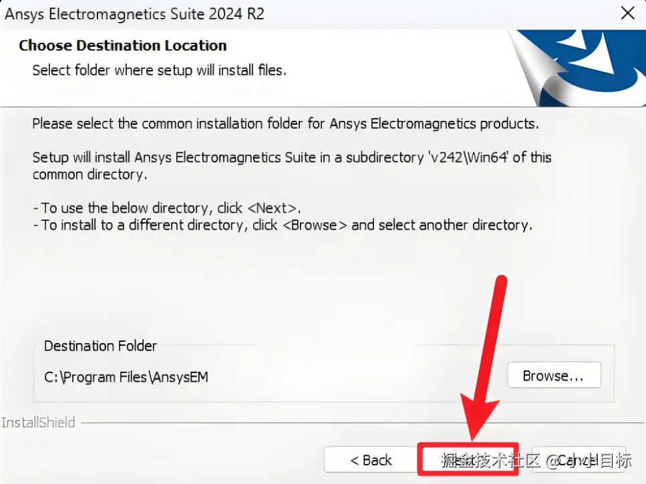Click the Ansys Electromagnetics Suite title bar
Viewport: 646px width, 484px height.
[x=135, y=13]
